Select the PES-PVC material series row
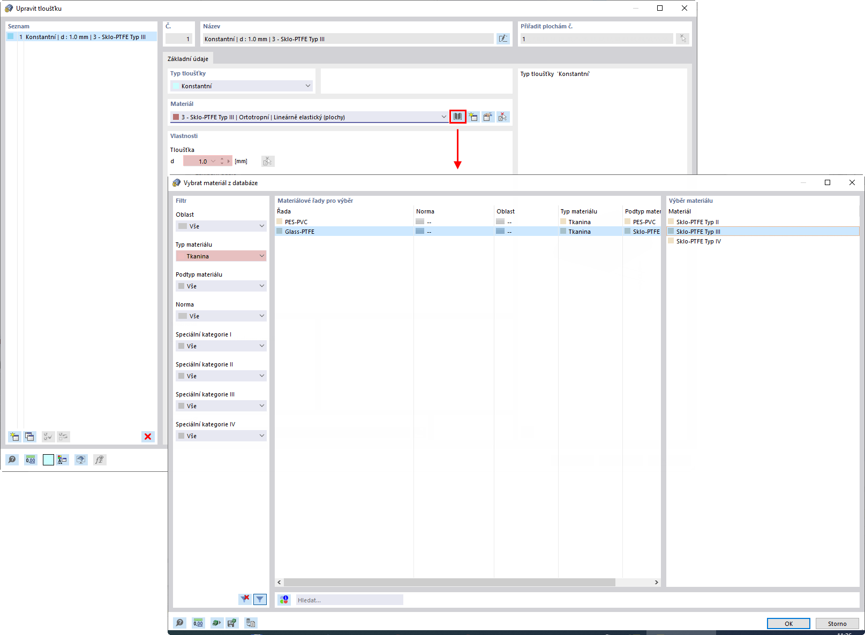 tap(468, 222)
